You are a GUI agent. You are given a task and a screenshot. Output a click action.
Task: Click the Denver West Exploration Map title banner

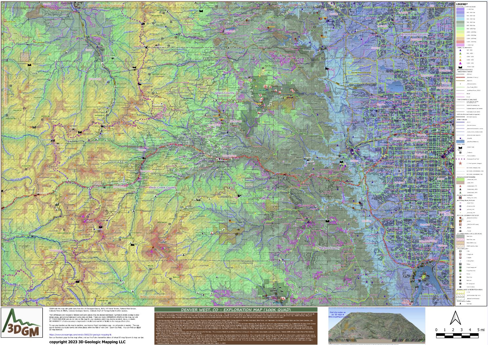236,310
